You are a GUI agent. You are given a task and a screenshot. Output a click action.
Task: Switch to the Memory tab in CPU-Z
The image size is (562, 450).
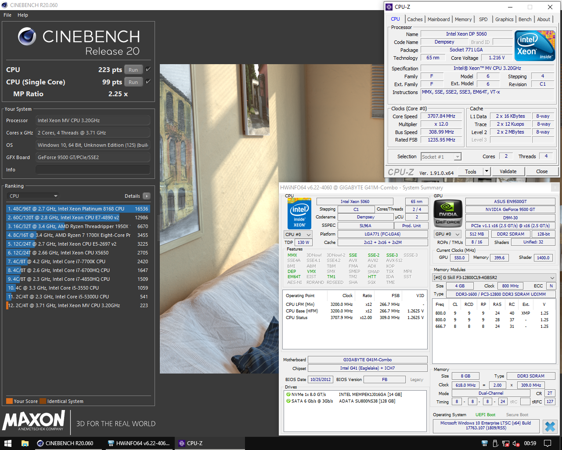click(463, 19)
